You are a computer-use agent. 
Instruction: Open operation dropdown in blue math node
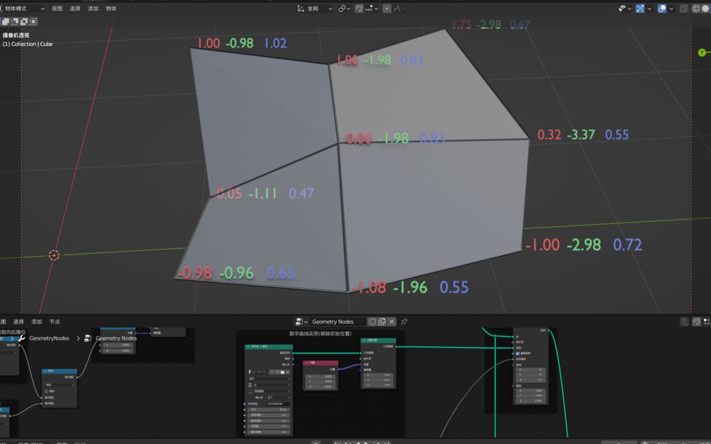point(59,385)
